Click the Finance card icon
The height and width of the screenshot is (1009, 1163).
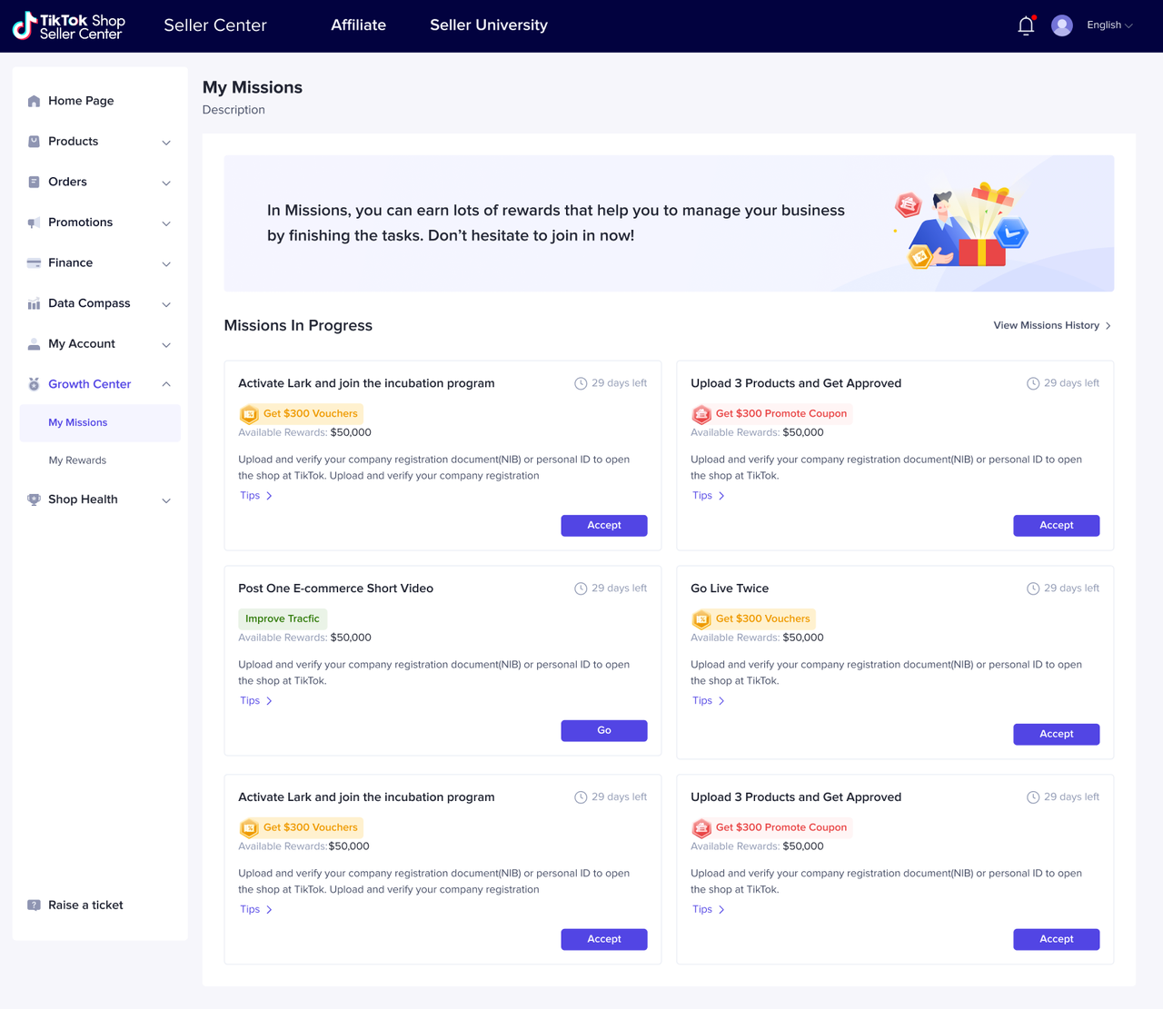34,263
